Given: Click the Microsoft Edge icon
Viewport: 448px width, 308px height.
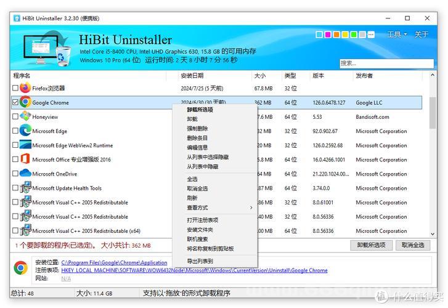Looking at the screenshot, I should point(25,131).
